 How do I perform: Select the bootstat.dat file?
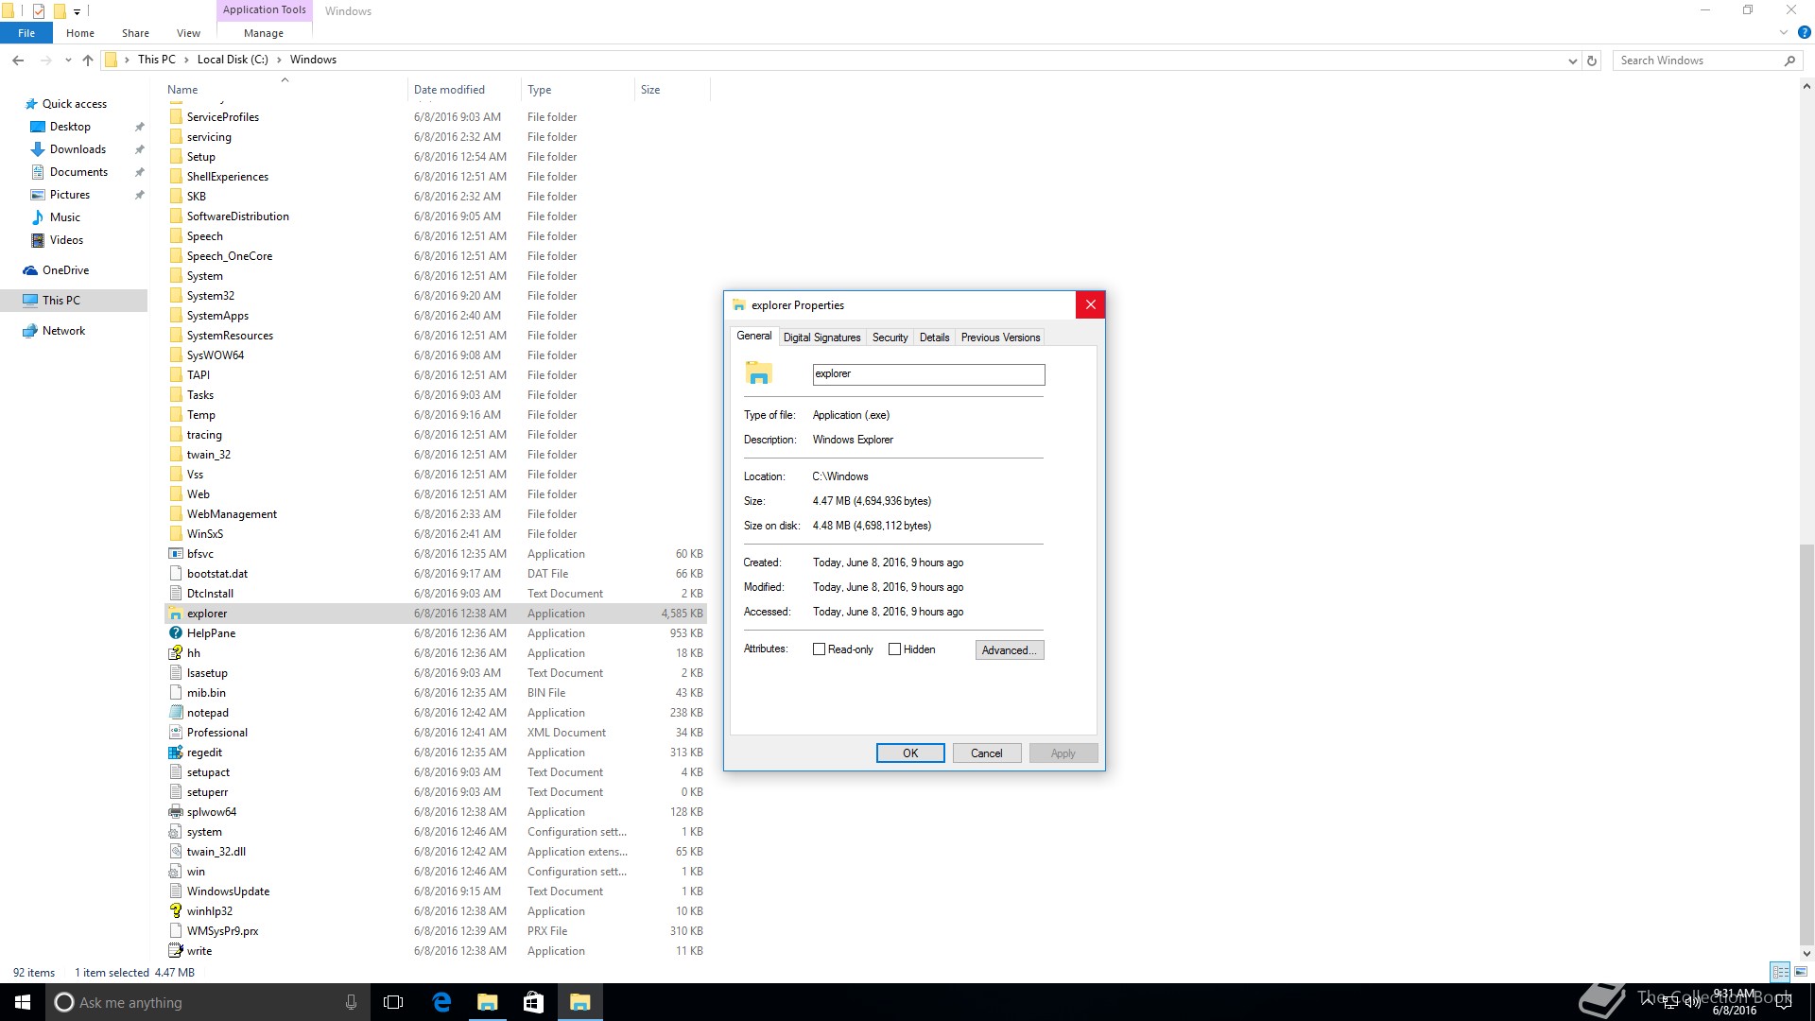(436, 574)
